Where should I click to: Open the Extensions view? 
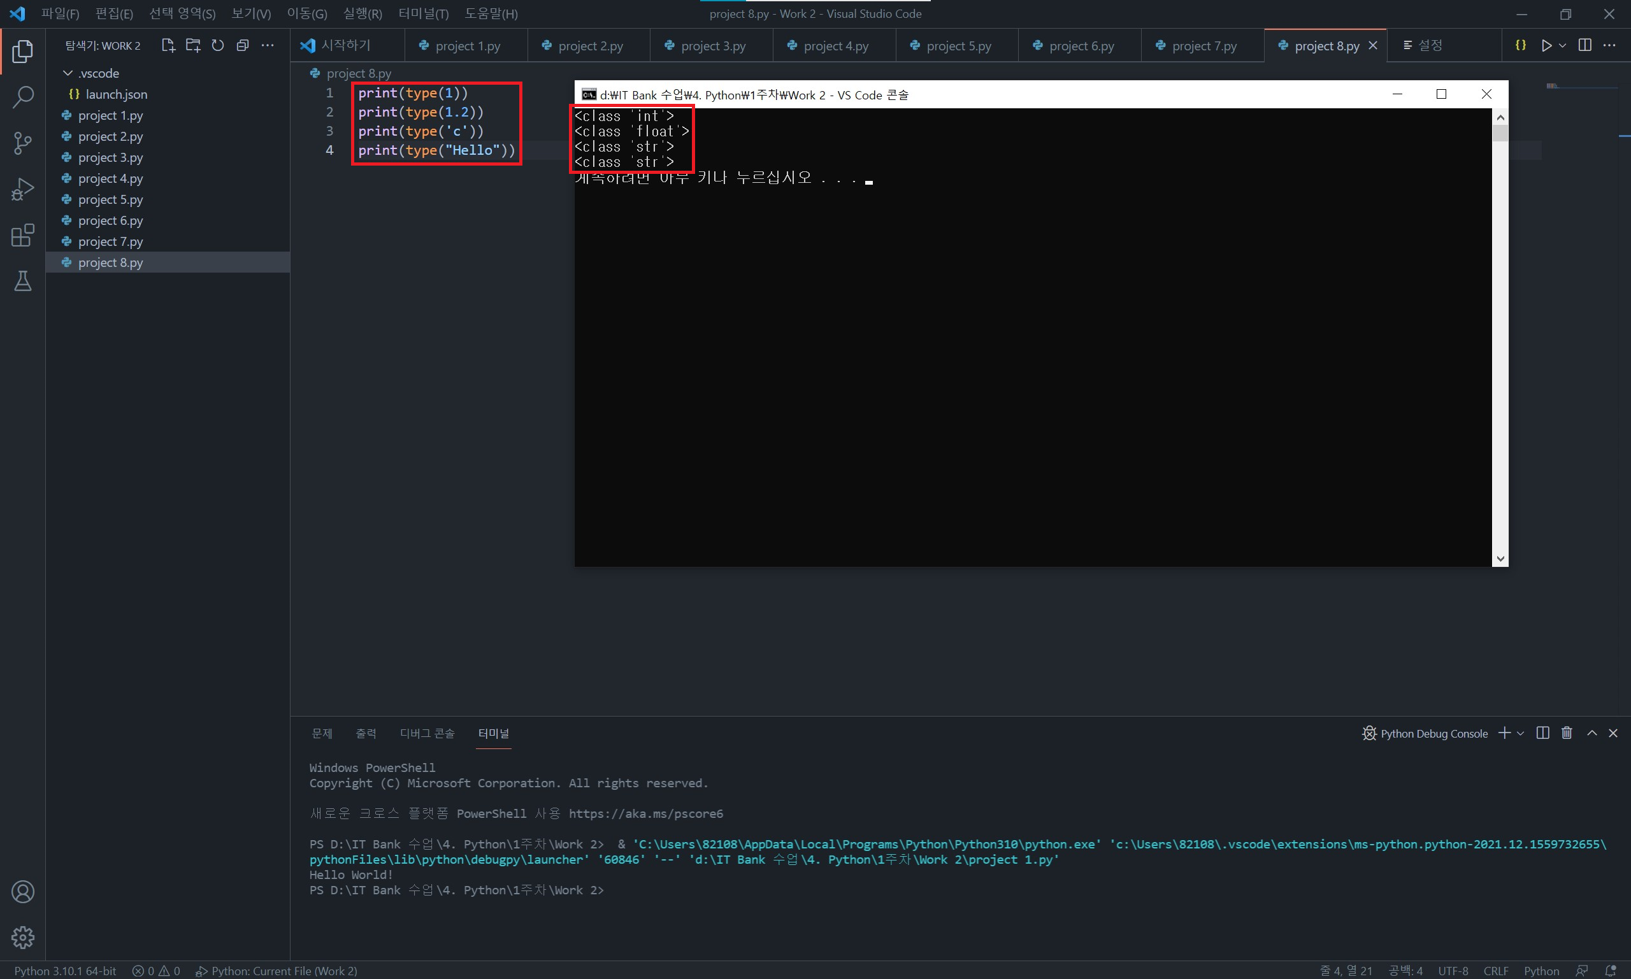[22, 236]
